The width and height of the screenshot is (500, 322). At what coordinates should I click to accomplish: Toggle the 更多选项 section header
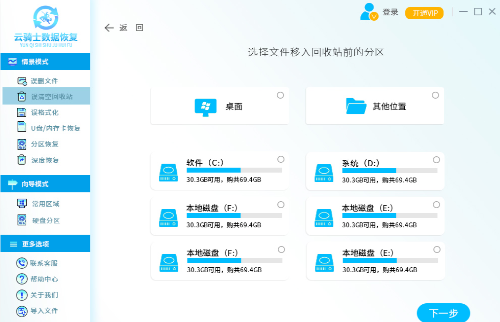(x=45, y=244)
